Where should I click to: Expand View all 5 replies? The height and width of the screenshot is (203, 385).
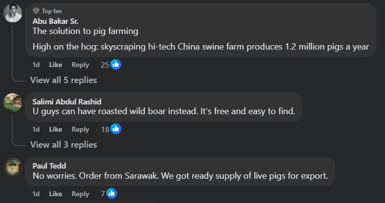[63, 80]
